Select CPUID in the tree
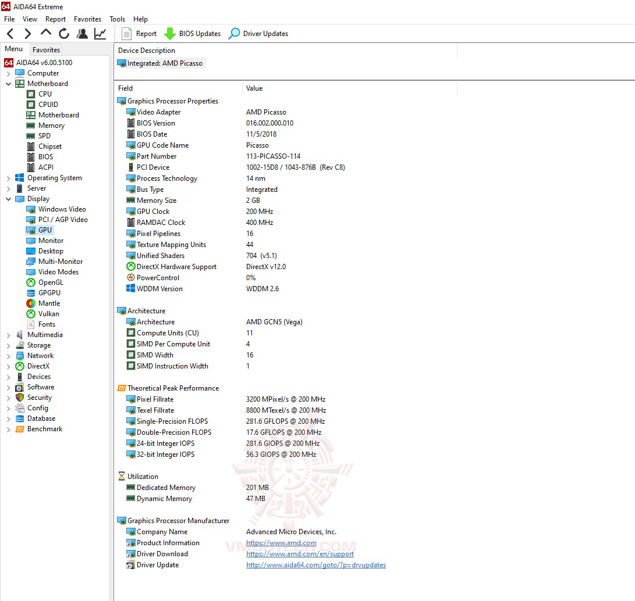This screenshot has height=601, width=635. pyautogui.click(x=48, y=105)
